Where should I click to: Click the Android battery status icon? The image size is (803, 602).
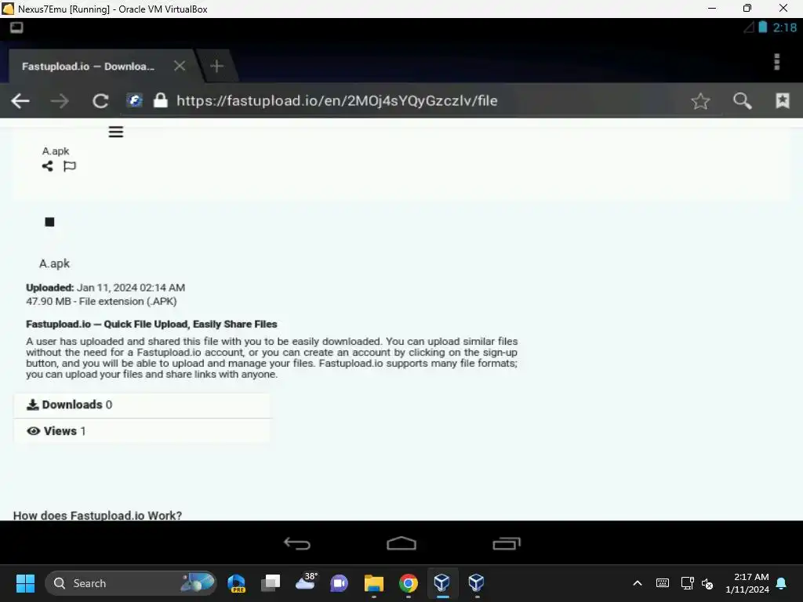(762, 27)
